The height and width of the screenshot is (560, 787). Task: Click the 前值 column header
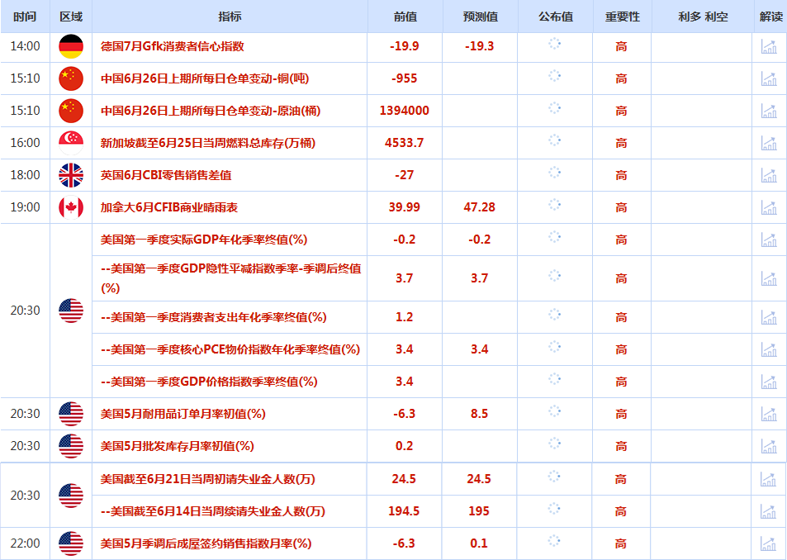point(405,16)
